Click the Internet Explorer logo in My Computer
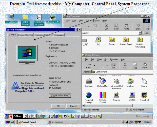157x127 pixels. pyautogui.click(x=146, y=21)
